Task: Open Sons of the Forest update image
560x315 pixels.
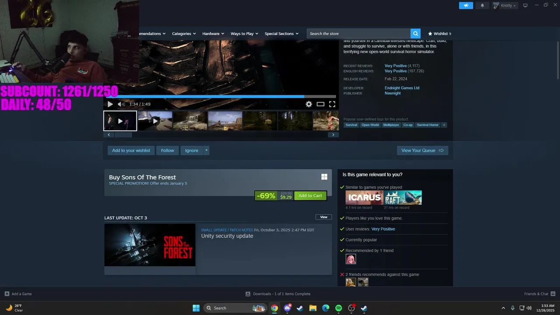Action: pyautogui.click(x=150, y=245)
